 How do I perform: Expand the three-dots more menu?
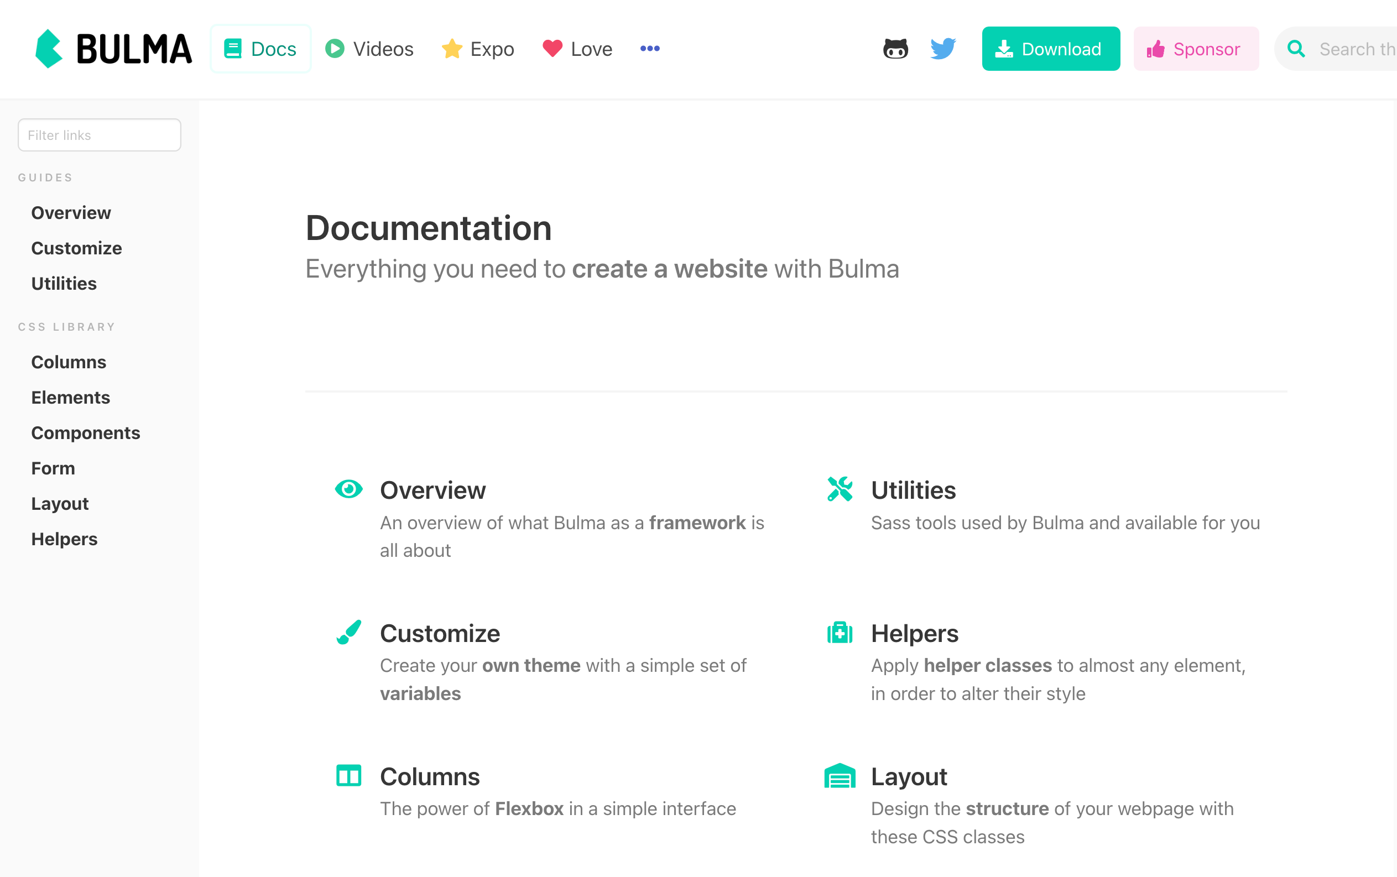[x=650, y=49]
